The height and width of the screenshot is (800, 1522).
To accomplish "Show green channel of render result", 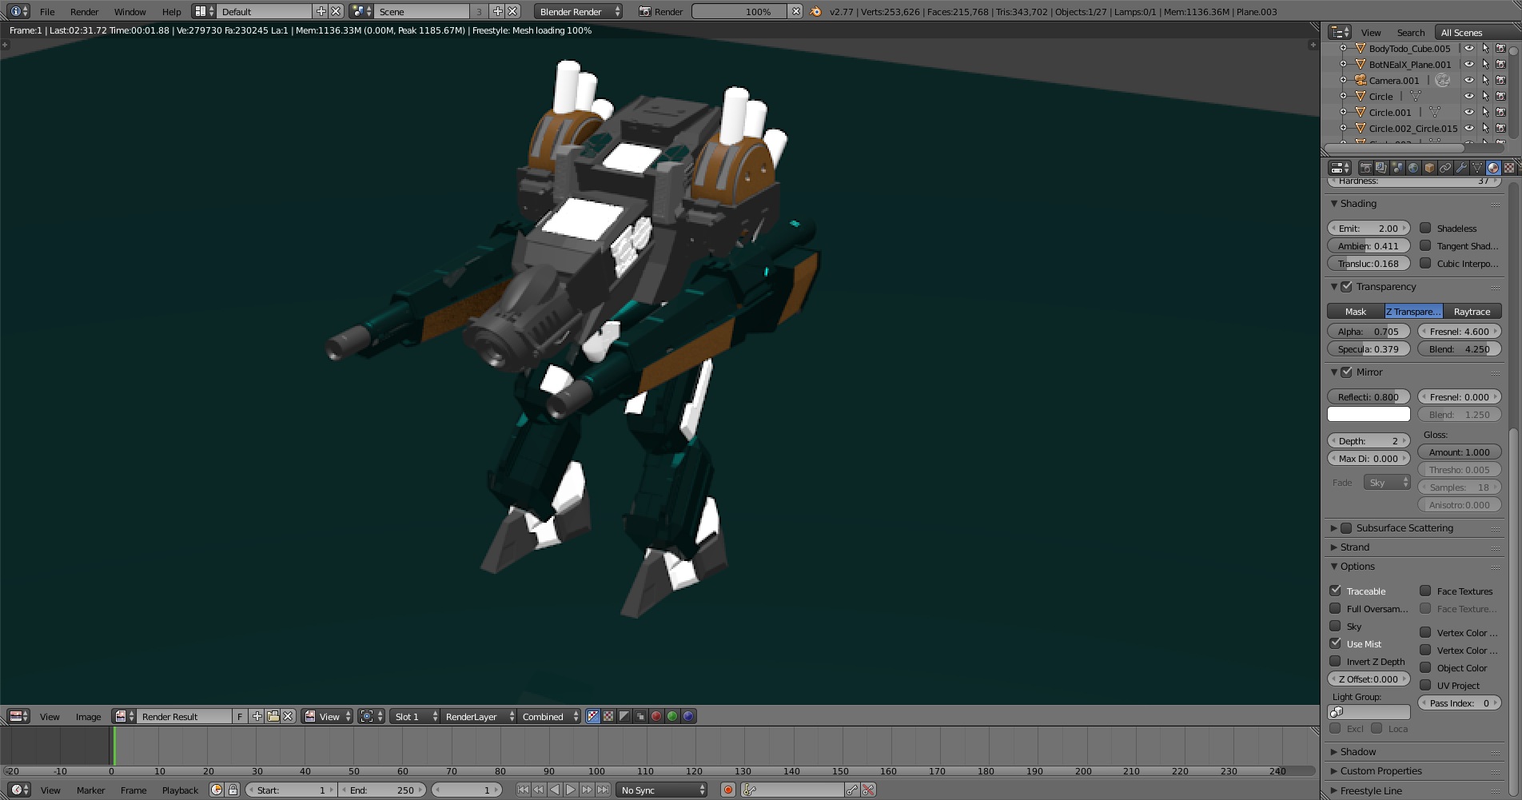I will pyautogui.click(x=672, y=716).
